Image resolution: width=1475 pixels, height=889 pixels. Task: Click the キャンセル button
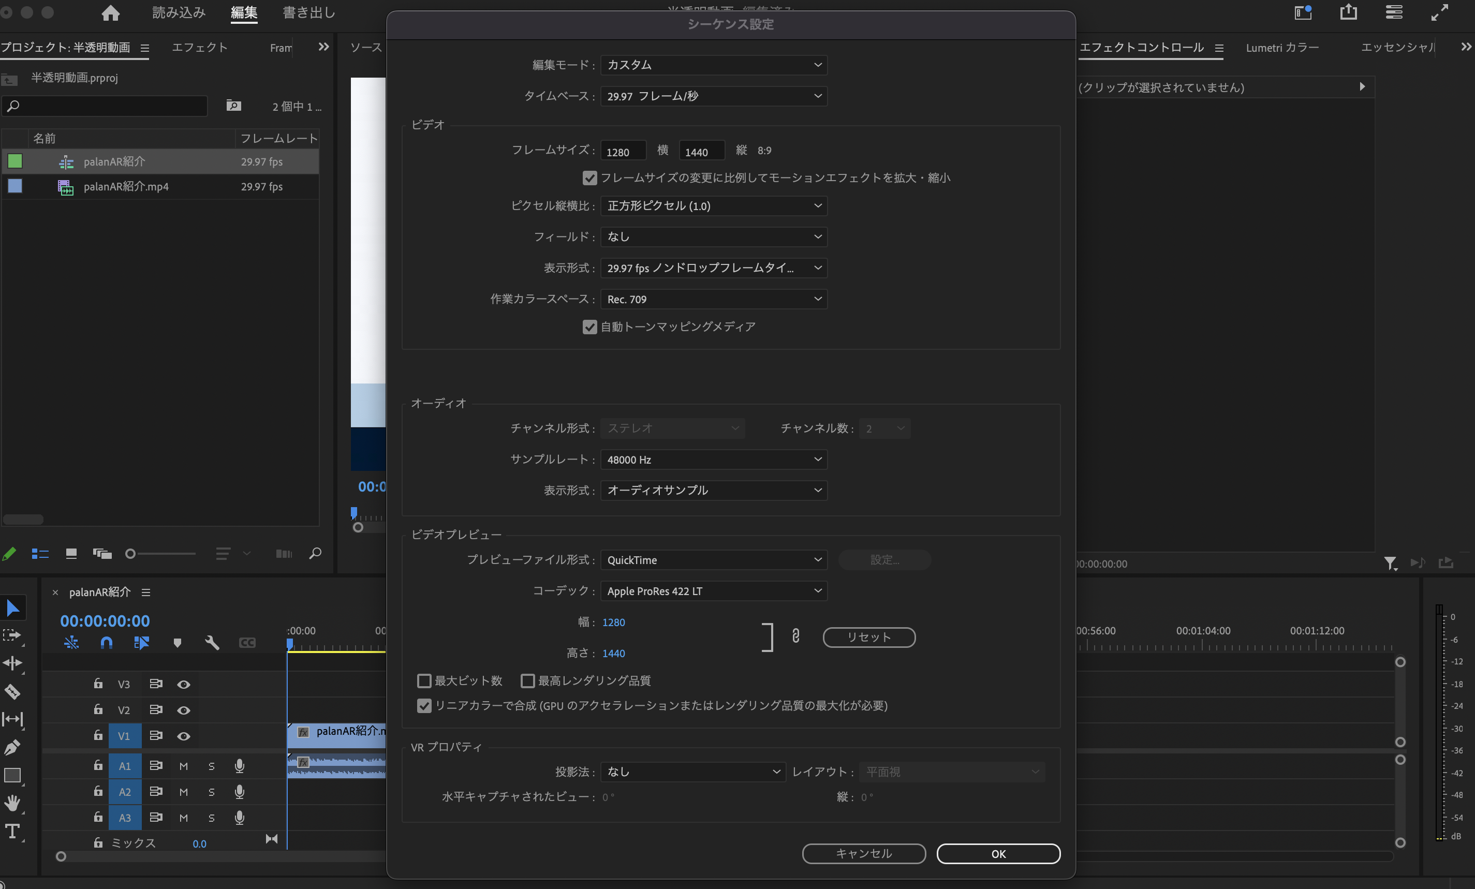pos(864,854)
